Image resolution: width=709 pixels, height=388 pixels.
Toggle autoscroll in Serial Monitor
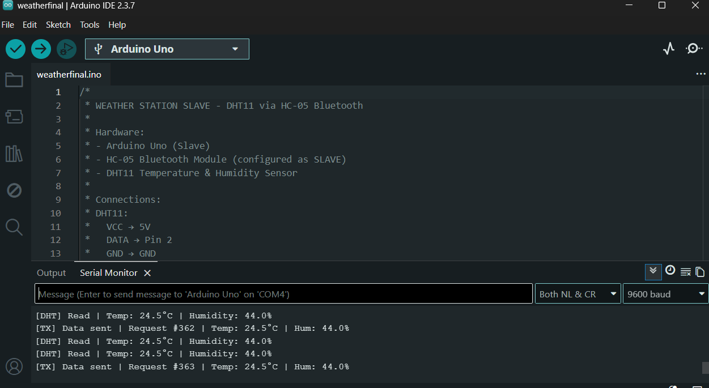653,271
